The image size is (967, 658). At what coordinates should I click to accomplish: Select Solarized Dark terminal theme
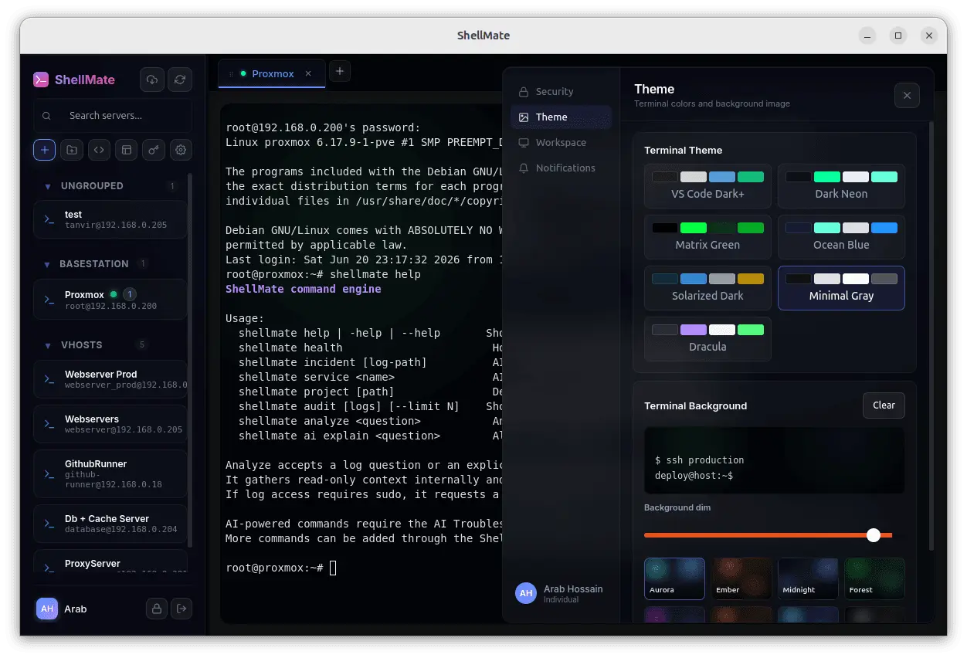click(707, 288)
